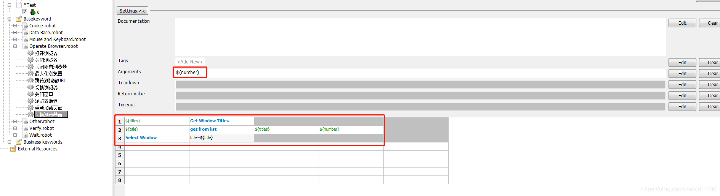The height and width of the screenshot is (196, 720).
Task: Collapse the Basekeyword folder node
Action: (9, 19)
